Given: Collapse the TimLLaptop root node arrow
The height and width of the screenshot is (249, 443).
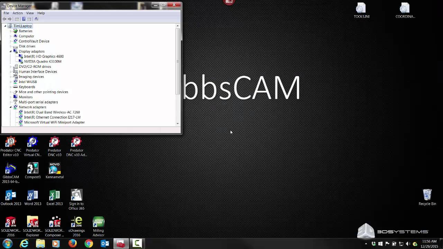Looking at the screenshot, I should (5, 26).
